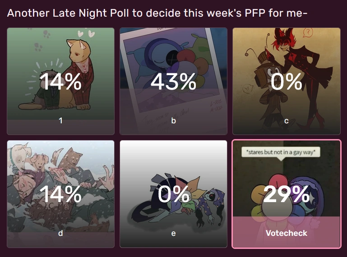Viewport: 347px width, 257px height.
Task: Click the "c" answer label
Action: tap(286, 120)
